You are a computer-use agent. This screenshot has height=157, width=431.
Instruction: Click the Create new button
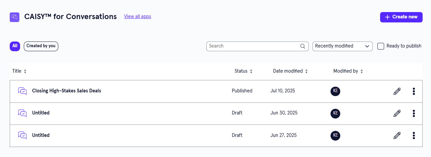401,17
